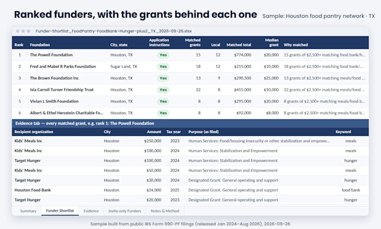Click the $30,000 amount cell
The height and width of the screenshot is (229, 381).
[154, 180]
